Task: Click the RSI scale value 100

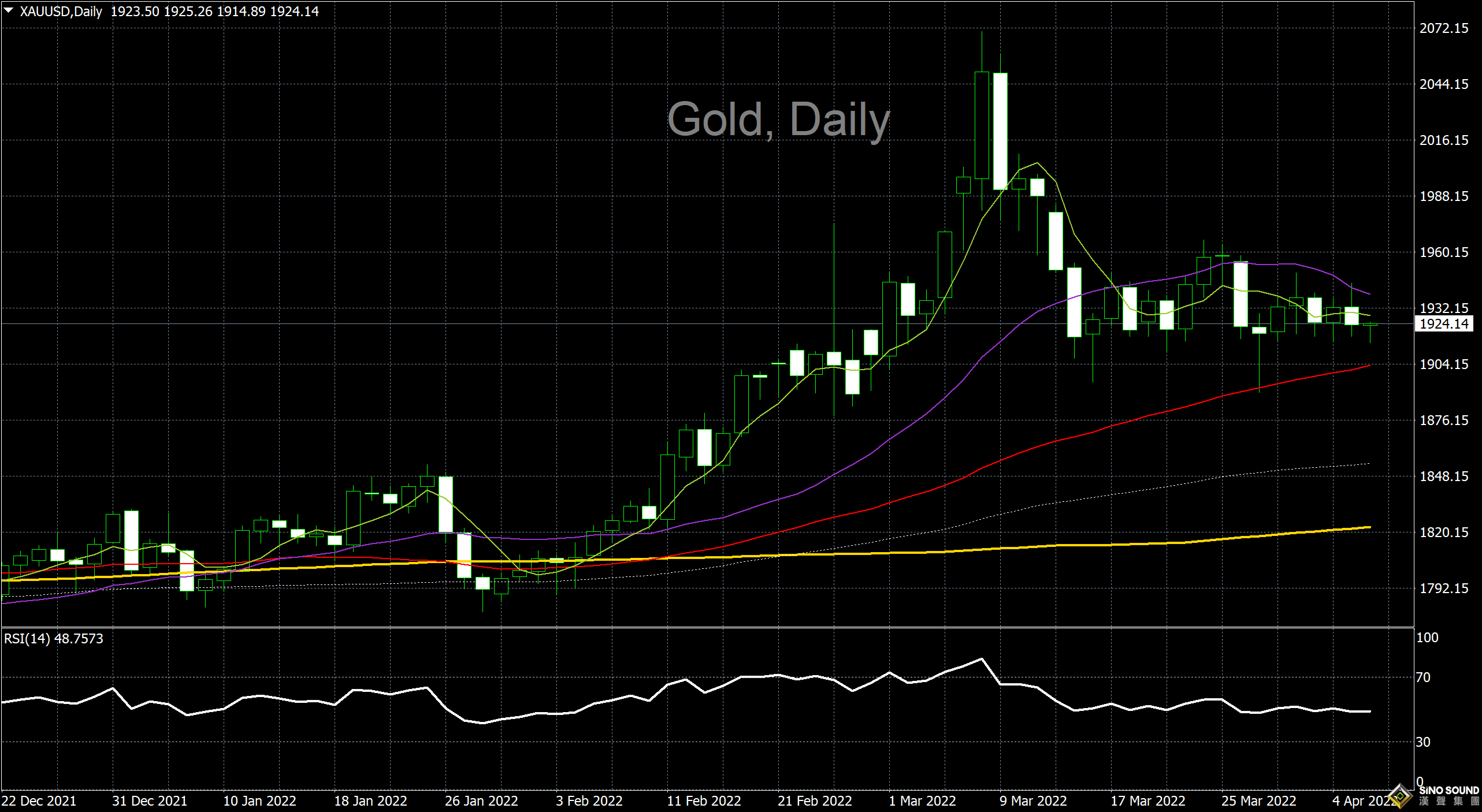Action: pyautogui.click(x=1427, y=638)
